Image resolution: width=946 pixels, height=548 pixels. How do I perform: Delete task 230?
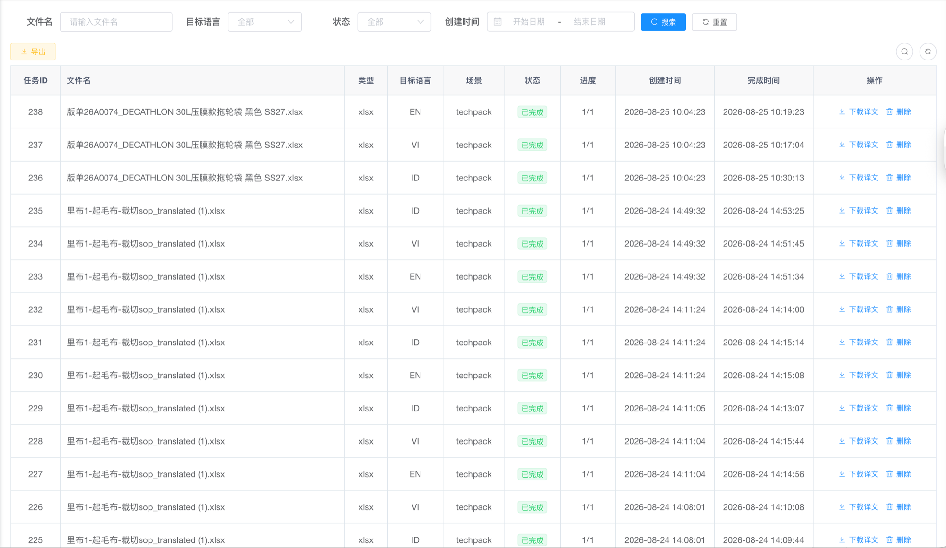(x=898, y=375)
